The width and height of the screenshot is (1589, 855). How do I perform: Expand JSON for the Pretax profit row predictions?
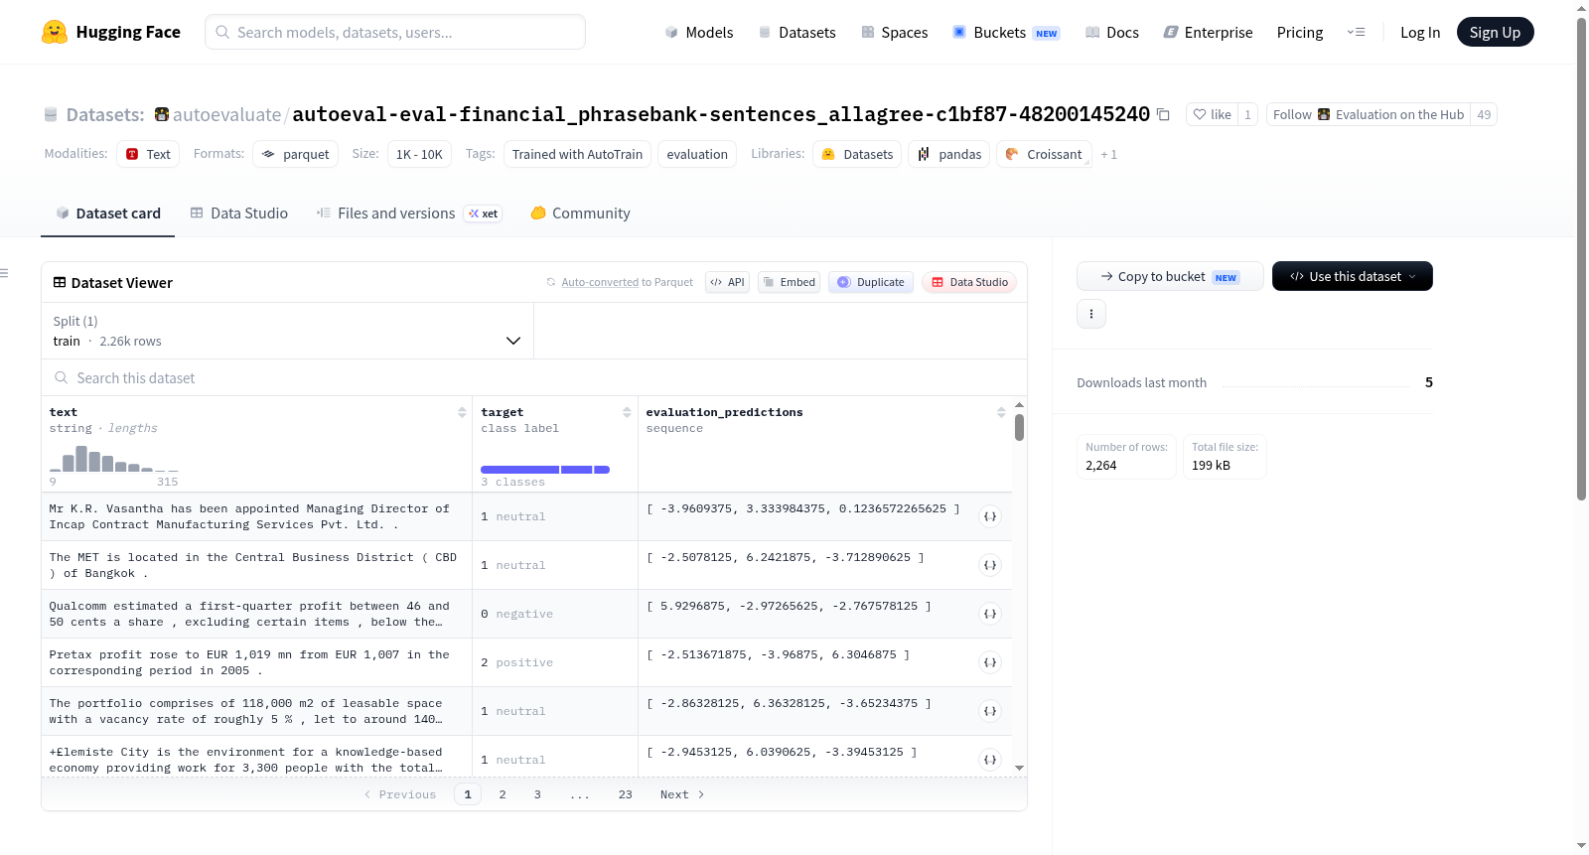click(990, 662)
